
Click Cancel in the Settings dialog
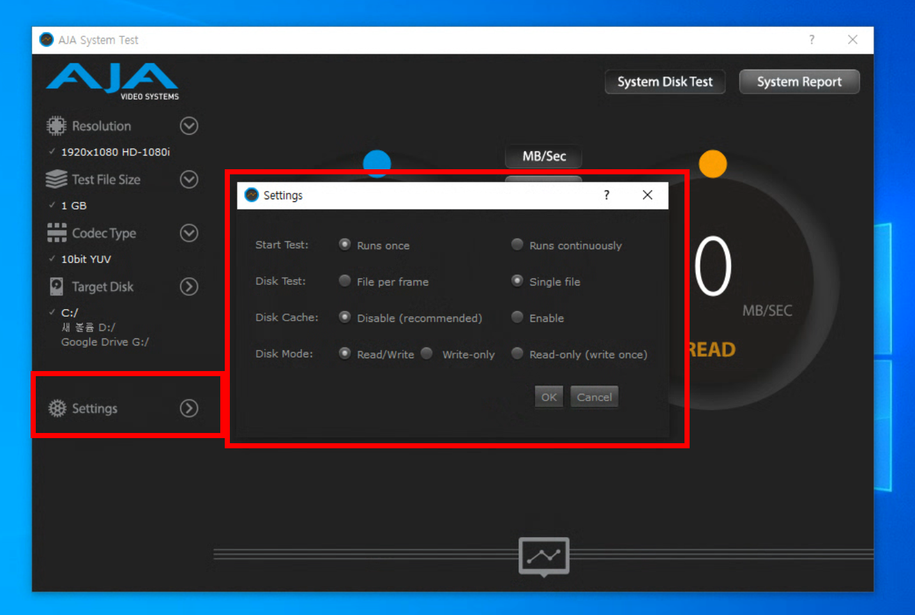pyautogui.click(x=594, y=397)
